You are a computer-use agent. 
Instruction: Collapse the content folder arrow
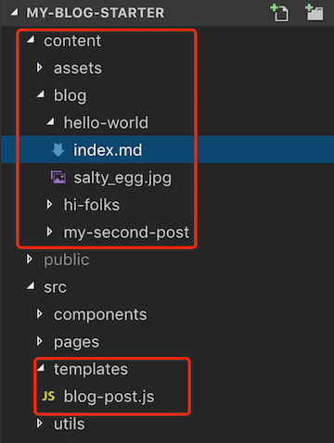tap(31, 40)
